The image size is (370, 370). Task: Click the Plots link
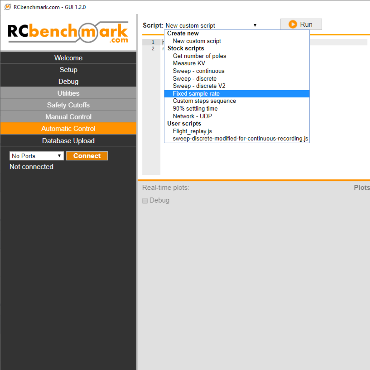point(362,187)
